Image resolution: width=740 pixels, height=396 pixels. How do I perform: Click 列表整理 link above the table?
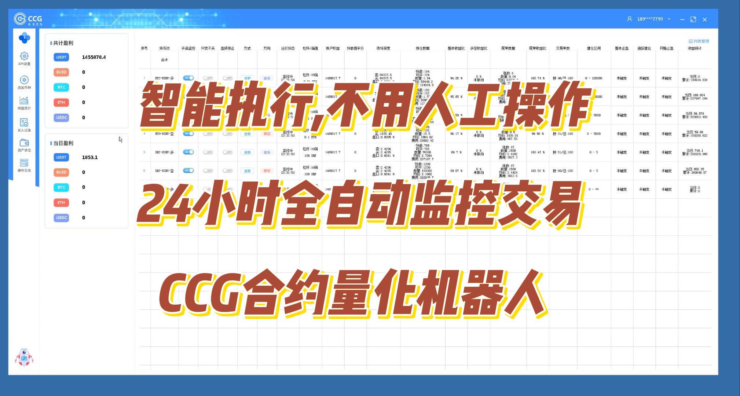pos(699,41)
